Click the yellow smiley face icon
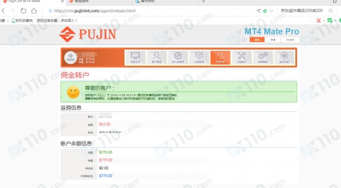The width and height of the screenshot is (341, 188). click(73, 92)
